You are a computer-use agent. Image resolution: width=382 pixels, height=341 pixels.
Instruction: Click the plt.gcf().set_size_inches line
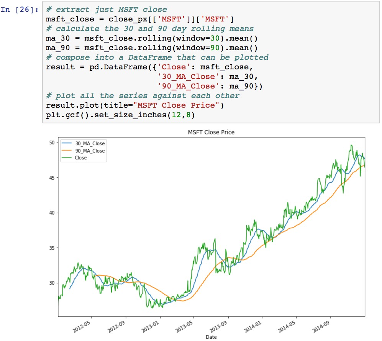tap(120, 115)
